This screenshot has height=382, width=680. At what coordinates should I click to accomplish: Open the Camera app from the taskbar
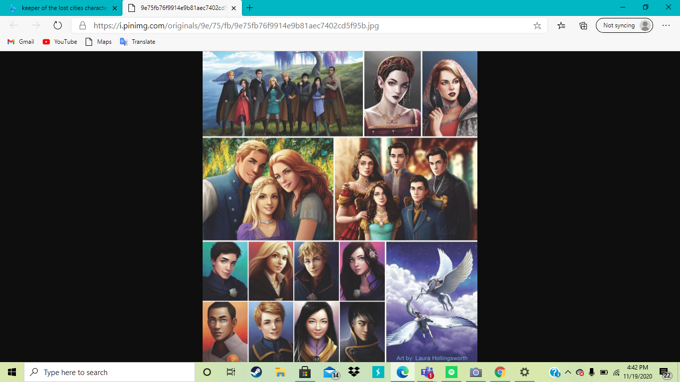[476, 372]
